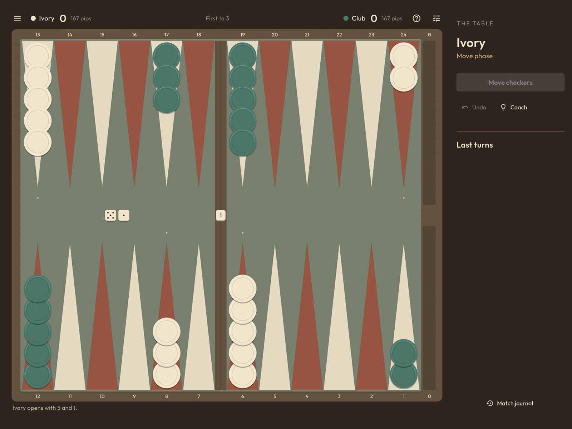This screenshot has width=572, height=429.
Task: Select top ivory checker on point 8
Action: pos(166,331)
